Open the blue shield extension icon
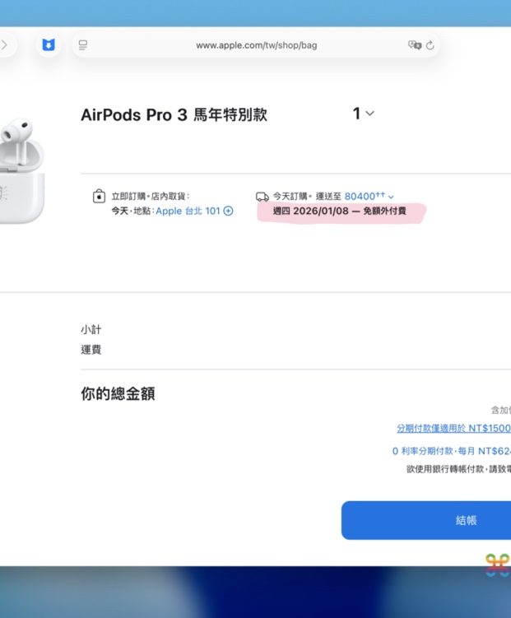This screenshot has width=511, height=618. (49, 45)
